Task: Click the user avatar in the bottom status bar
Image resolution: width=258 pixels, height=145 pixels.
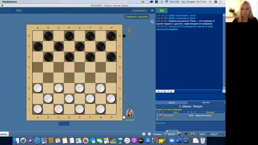Action: [x=193, y=134]
